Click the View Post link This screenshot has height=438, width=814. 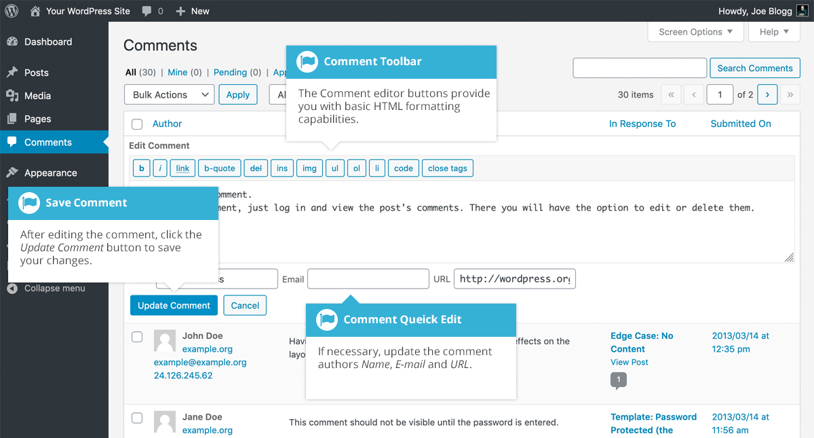coord(629,362)
